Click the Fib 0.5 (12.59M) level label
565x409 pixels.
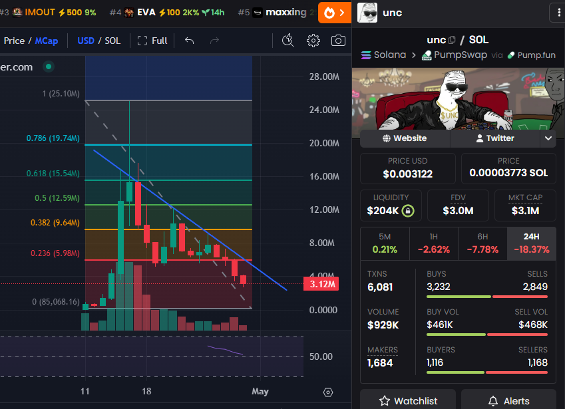57,198
